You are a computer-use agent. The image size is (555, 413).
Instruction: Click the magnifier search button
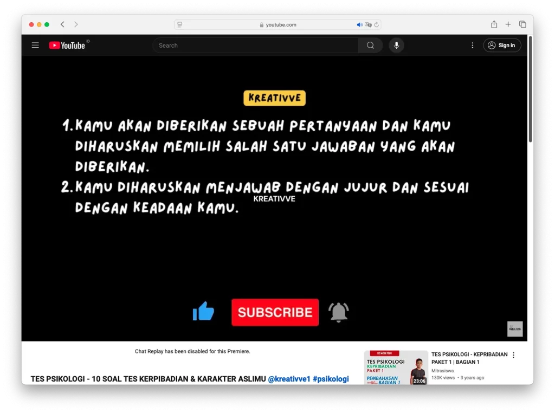[x=370, y=46]
